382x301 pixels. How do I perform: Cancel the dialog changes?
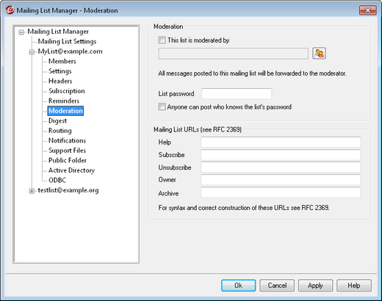click(277, 286)
